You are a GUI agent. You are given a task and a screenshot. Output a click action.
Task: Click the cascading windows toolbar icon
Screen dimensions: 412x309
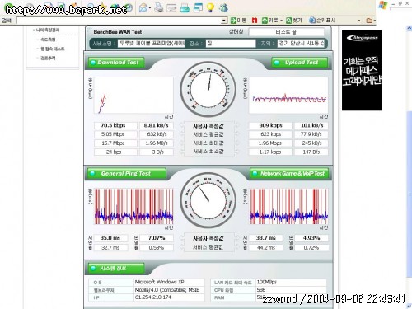point(198,7)
